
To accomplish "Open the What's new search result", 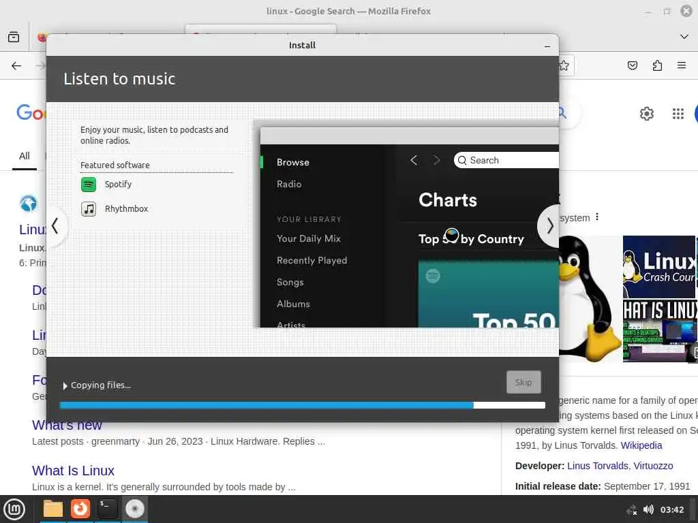I will 67,425.
